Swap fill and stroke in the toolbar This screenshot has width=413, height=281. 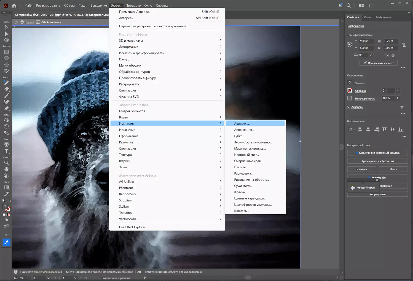[x=10, y=201]
